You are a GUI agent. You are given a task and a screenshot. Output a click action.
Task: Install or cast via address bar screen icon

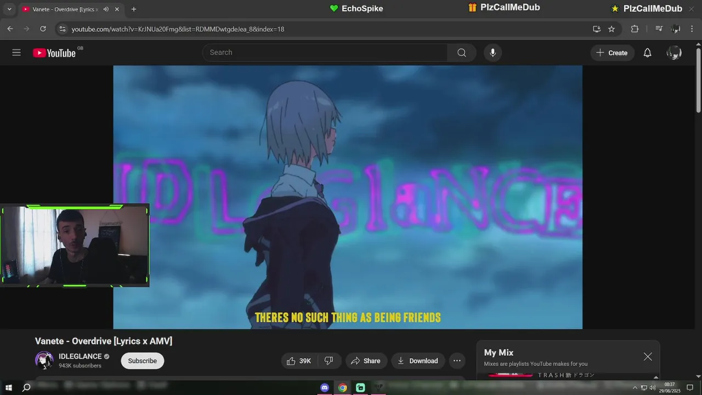coord(597,29)
